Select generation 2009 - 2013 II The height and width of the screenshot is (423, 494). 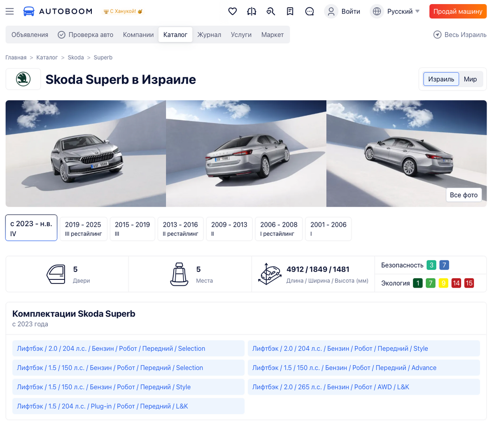coord(229,229)
